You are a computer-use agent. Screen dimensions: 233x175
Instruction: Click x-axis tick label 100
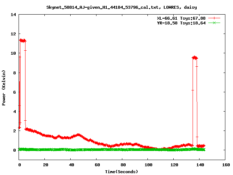pyautogui.click(x=149, y=165)
